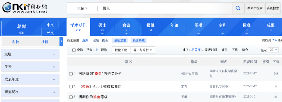Tick the checkbox for result 1
This screenshot has width=282, height=102.
tap(71, 74)
